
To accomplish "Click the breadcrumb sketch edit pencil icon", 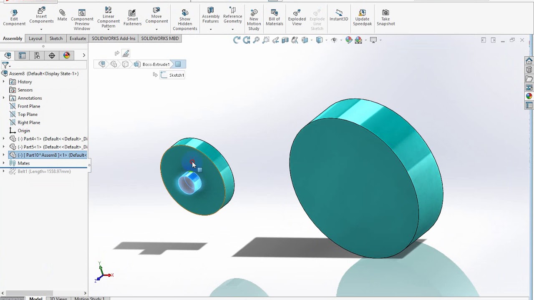I will click(x=126, y=53).
